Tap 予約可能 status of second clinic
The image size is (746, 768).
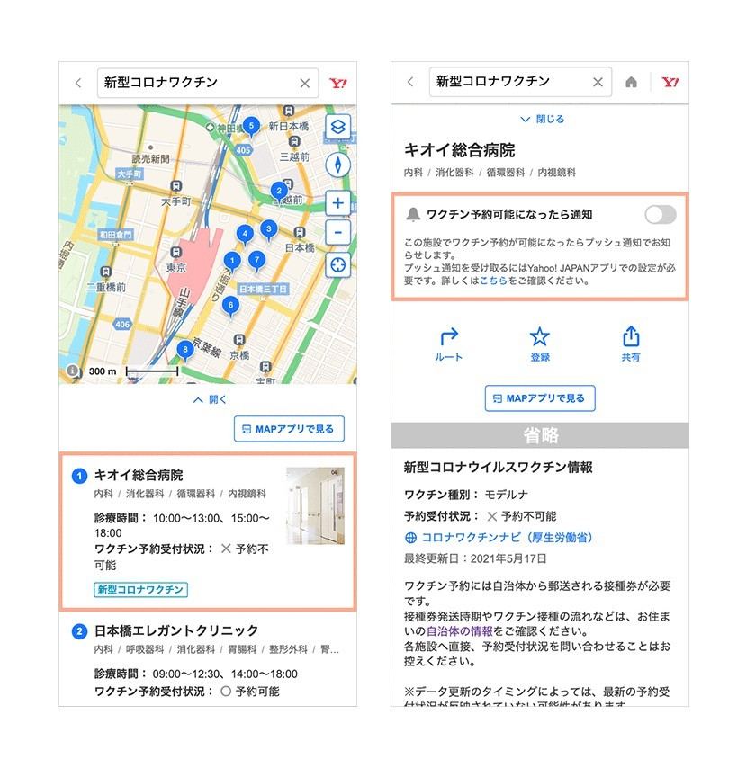click(250, 692)
